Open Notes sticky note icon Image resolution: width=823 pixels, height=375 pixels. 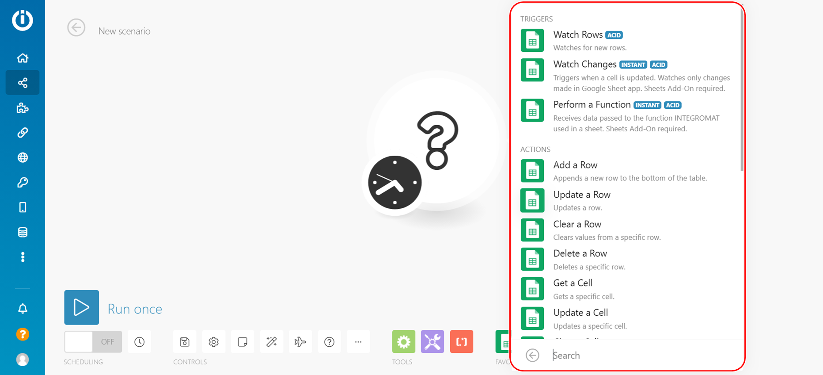click(x=243, y=341)
